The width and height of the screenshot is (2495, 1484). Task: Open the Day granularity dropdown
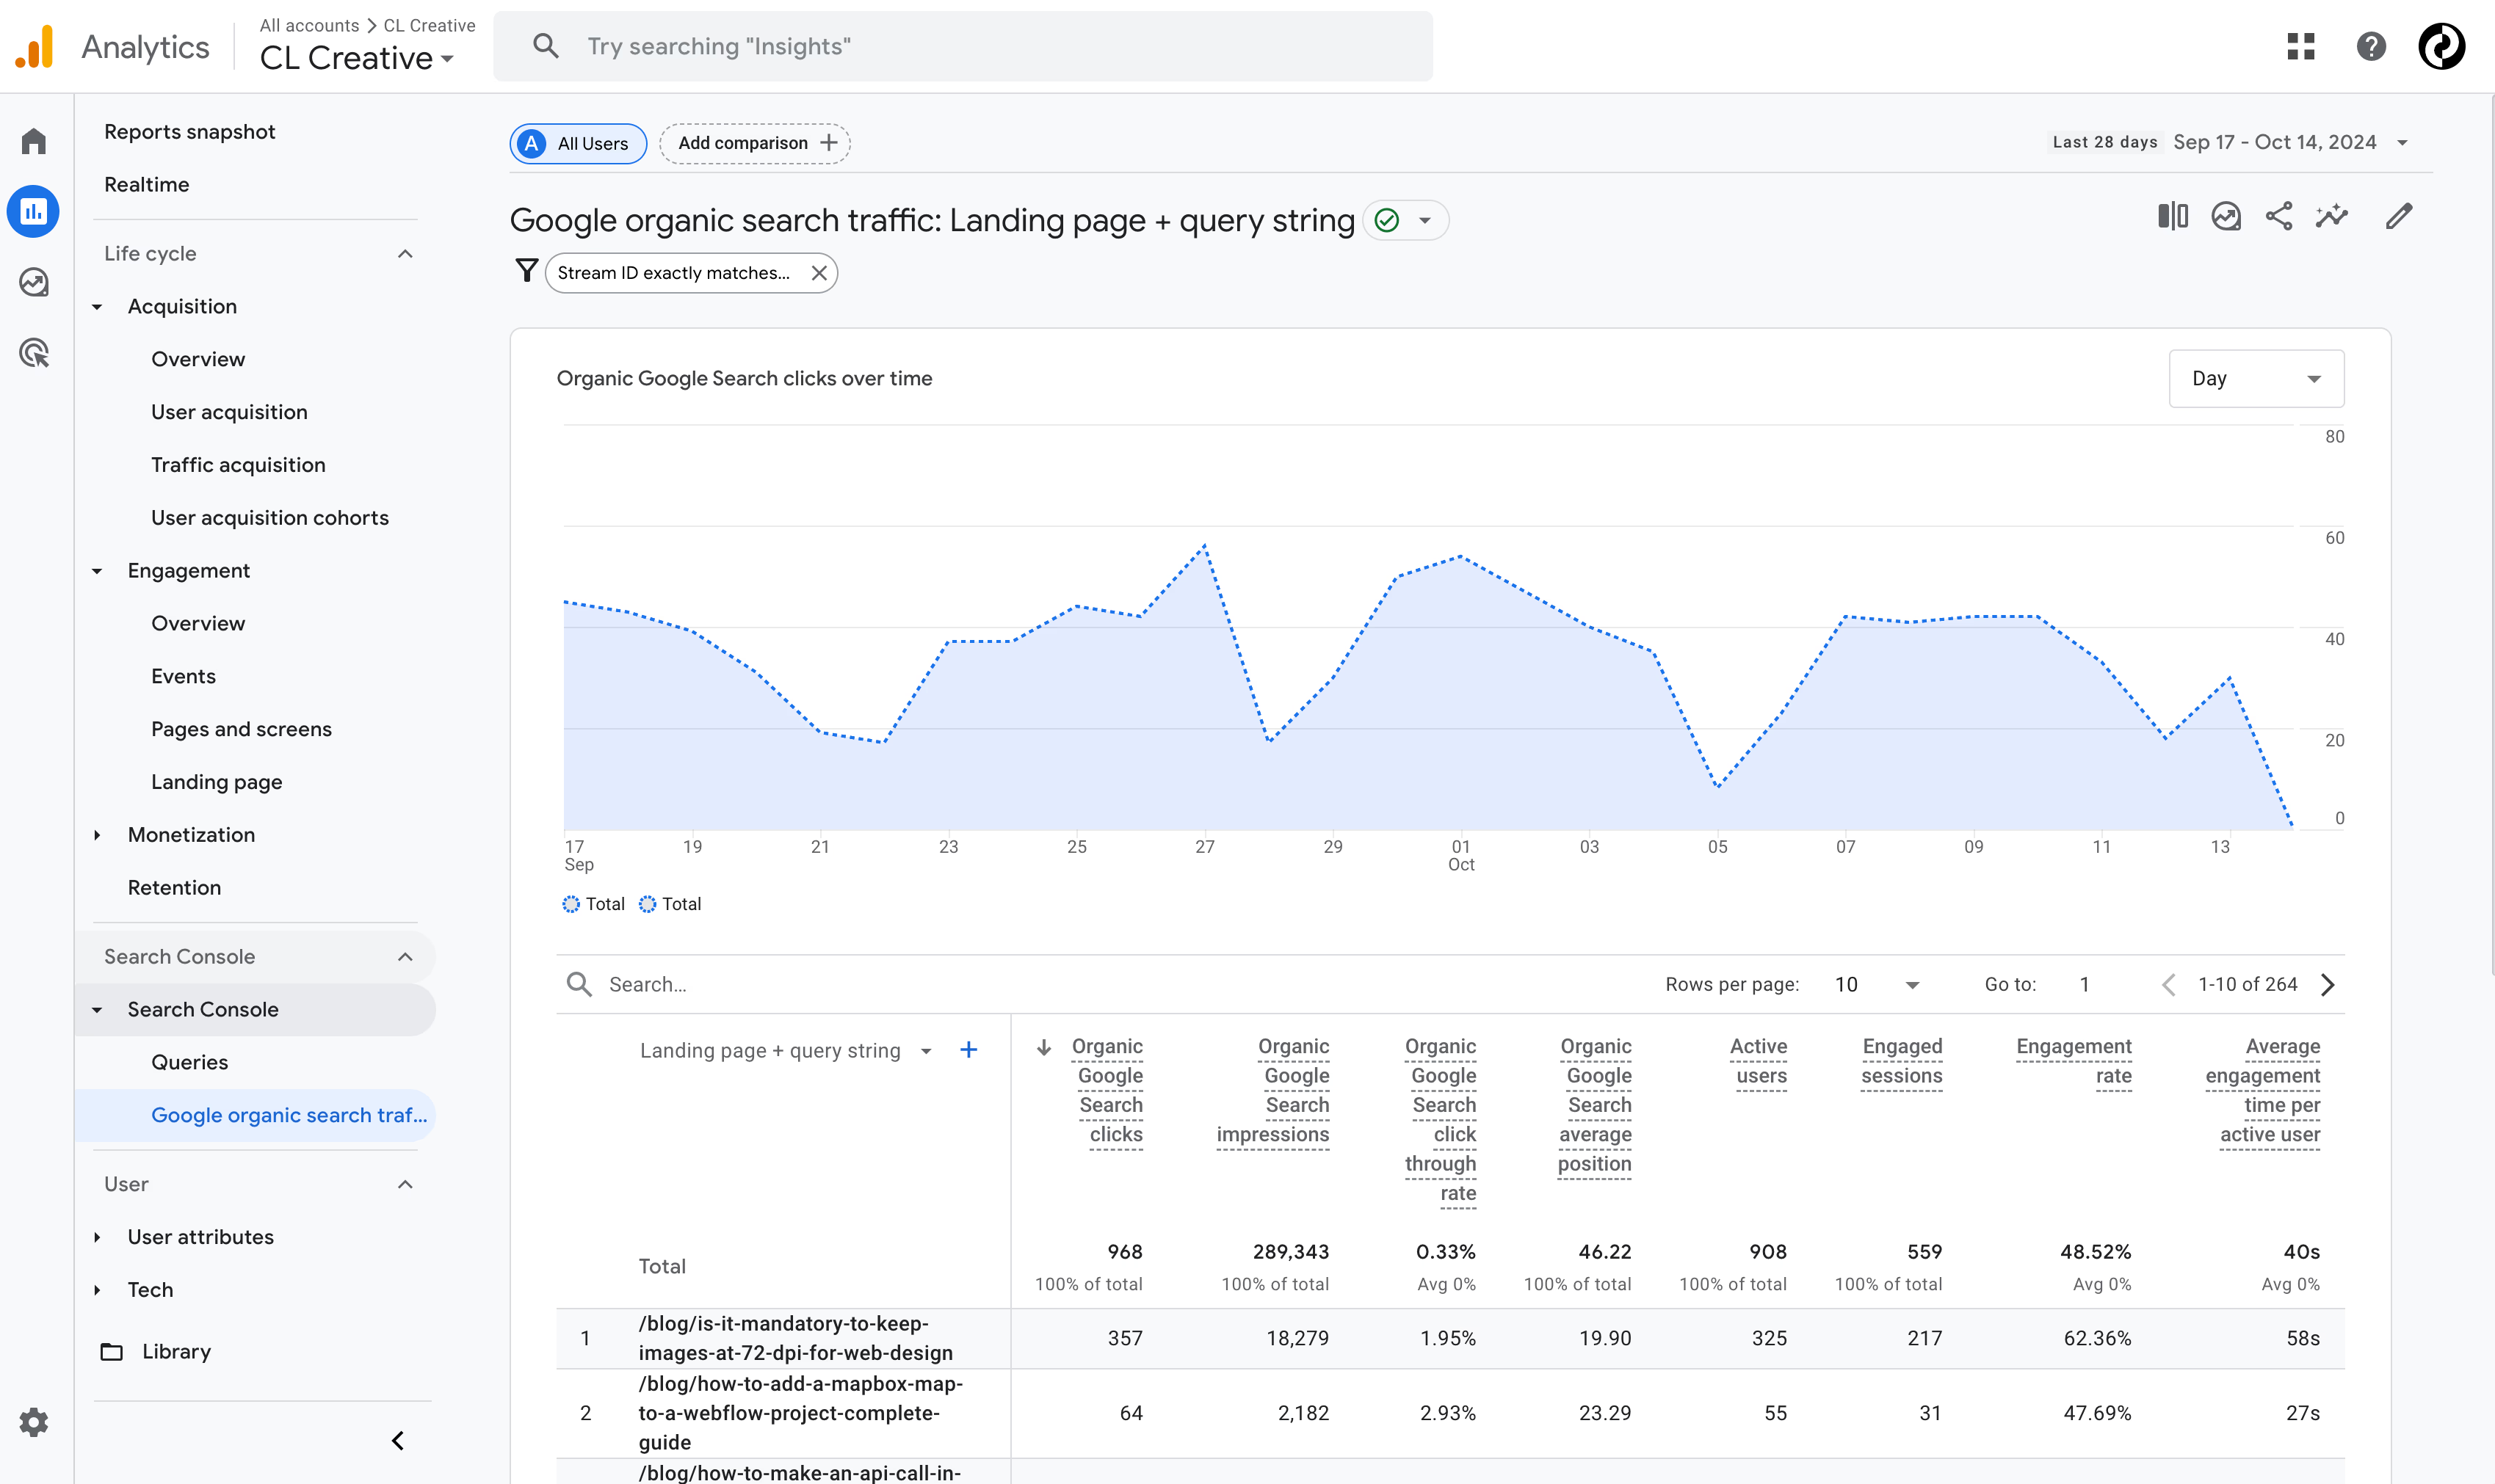2256,378
